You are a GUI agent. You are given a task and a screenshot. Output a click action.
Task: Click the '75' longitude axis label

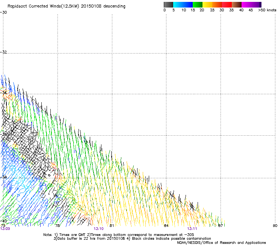click(3, 226)
